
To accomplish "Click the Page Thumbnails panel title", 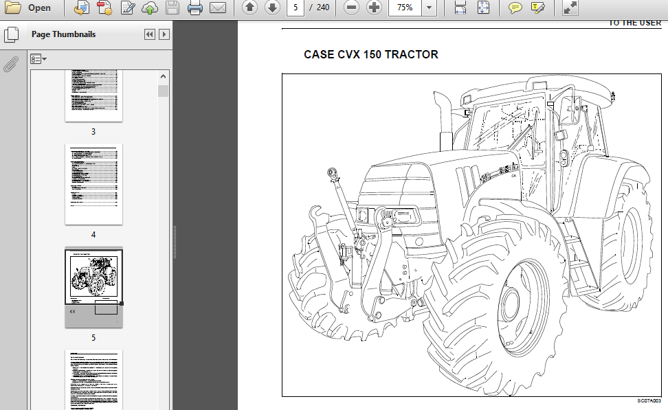I will tap(63, 34).
